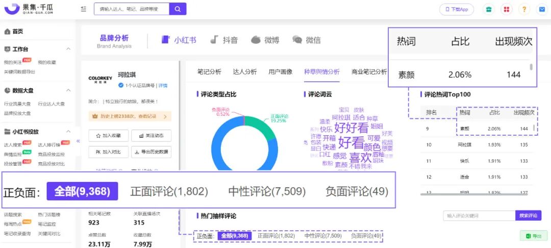Open 品牌投放大盘 link
The height and width of the screenshot is (248, 551).
(x=17, y=113)
